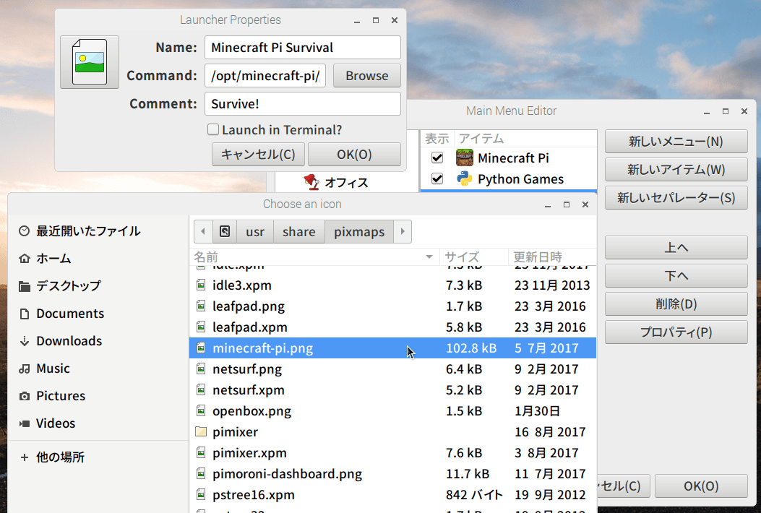Click image file icon next to pstree16.xpm

click(x=201, y=494)
